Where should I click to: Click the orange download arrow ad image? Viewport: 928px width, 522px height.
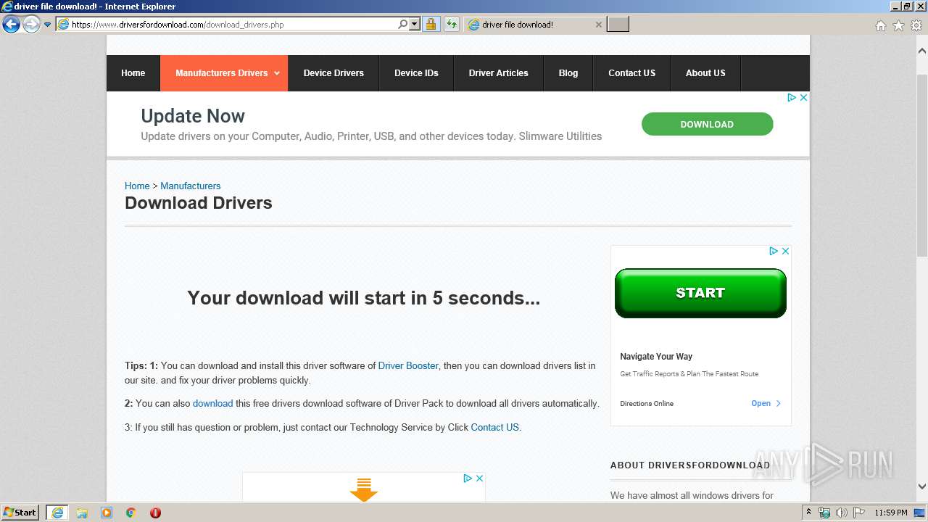(x=364, y=489)
